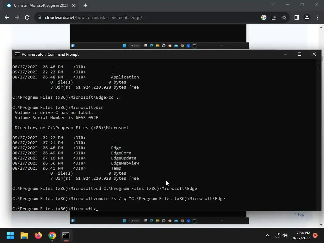View site information lock icon
The image size is (324, 243).
(40, 18)
